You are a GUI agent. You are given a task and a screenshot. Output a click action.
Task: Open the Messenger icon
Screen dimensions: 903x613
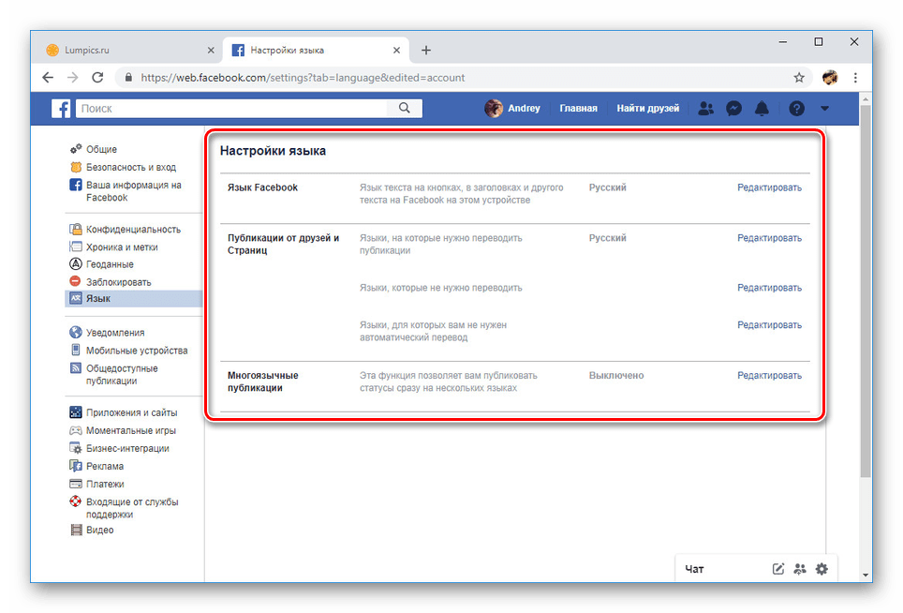[x=733, y=109]
